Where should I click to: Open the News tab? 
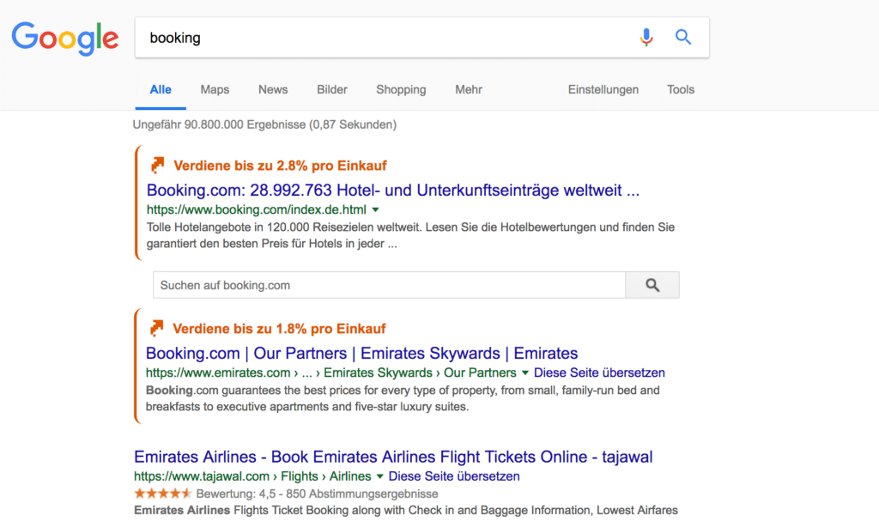coord(273,90)
